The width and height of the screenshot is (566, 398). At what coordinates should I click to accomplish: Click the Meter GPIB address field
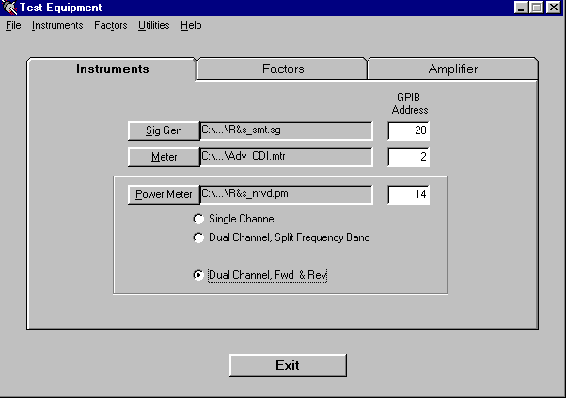coord(408,157)
